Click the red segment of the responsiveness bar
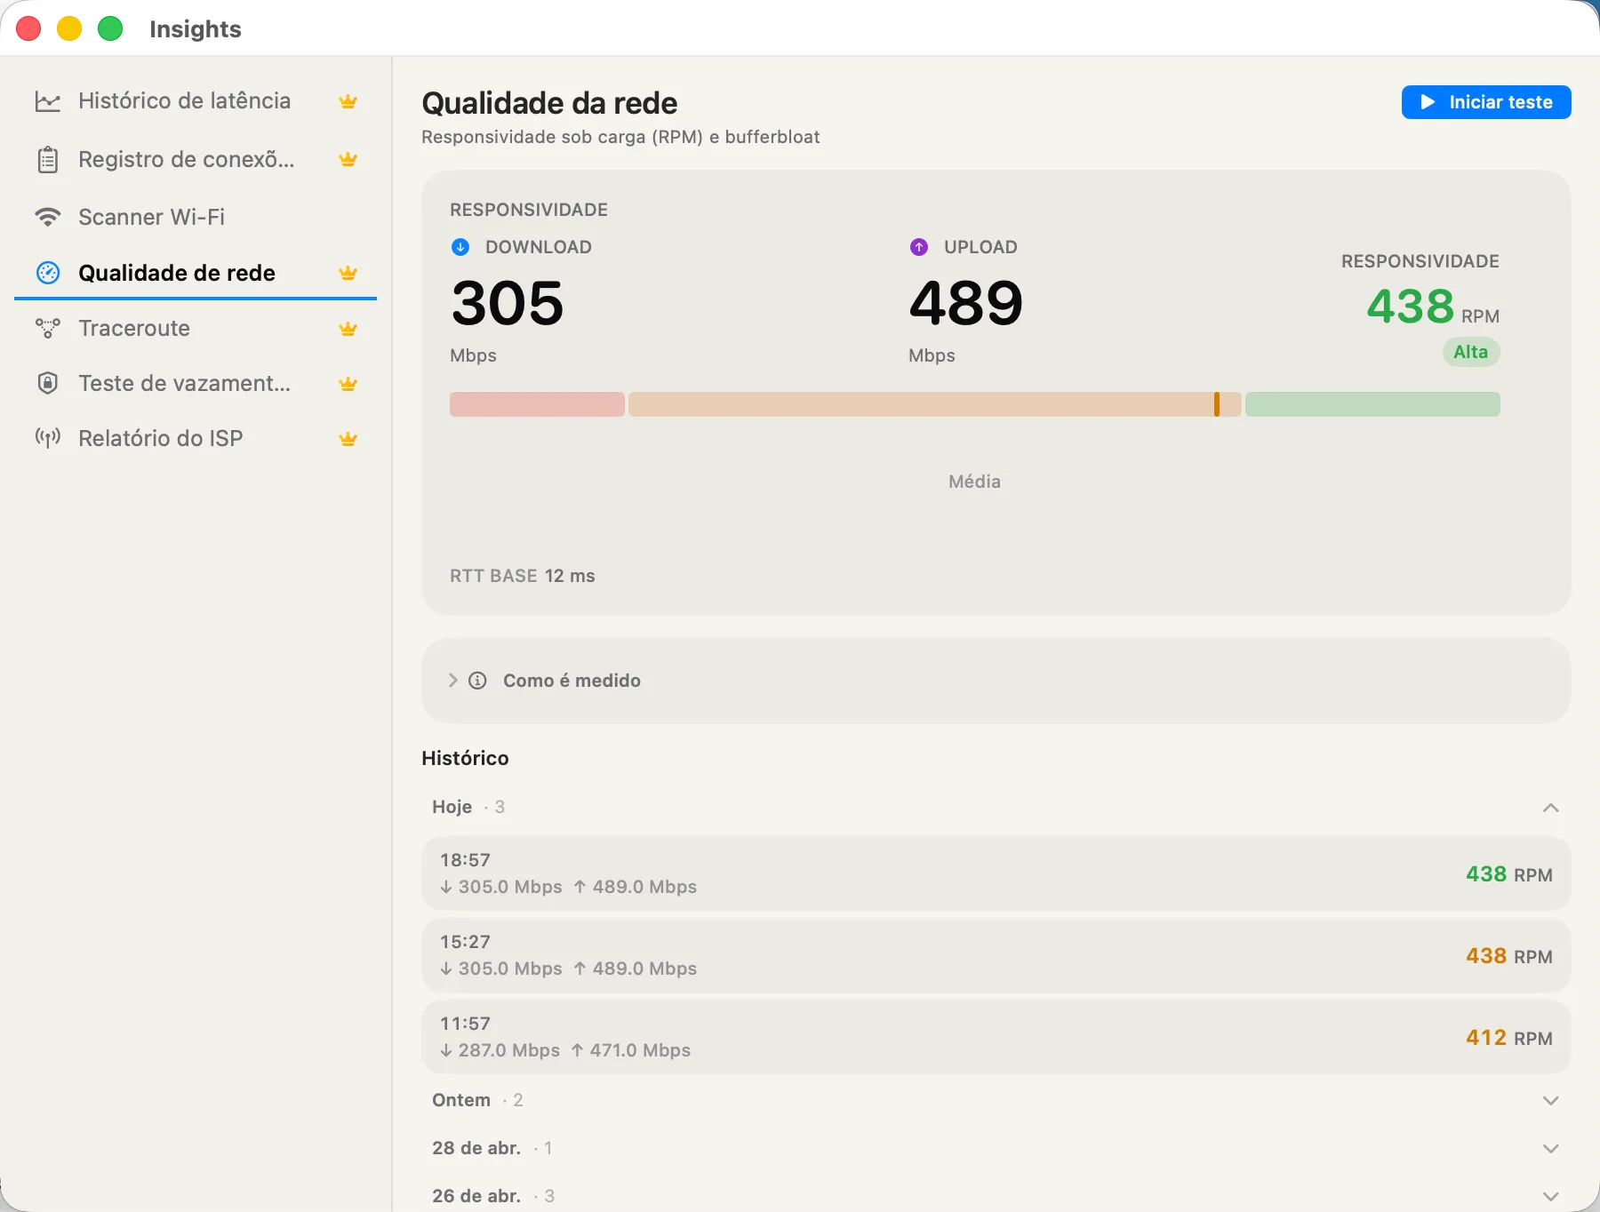1600x1212 pixels. [x=537, y=404]
